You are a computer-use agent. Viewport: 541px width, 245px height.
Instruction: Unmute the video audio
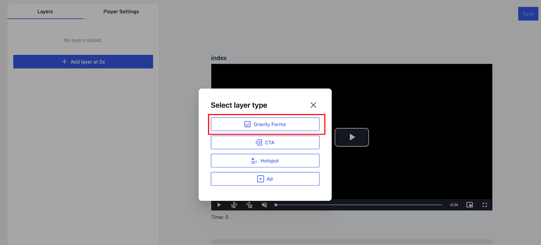click(264, 205)
